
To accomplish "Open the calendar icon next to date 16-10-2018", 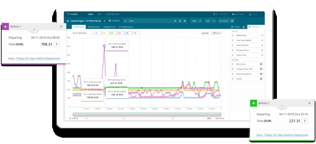I will coord(232,21).
